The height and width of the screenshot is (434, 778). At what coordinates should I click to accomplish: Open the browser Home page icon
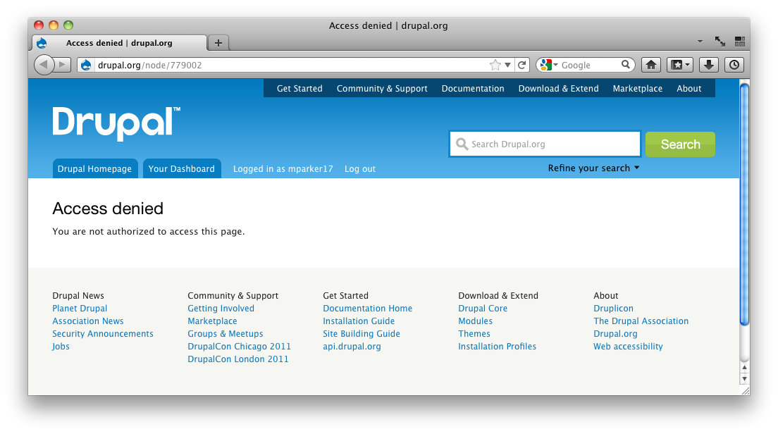click(650, 64)
